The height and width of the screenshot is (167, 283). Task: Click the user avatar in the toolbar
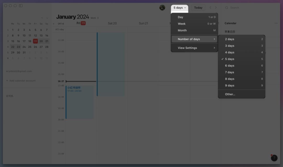(x=162, y=8)
